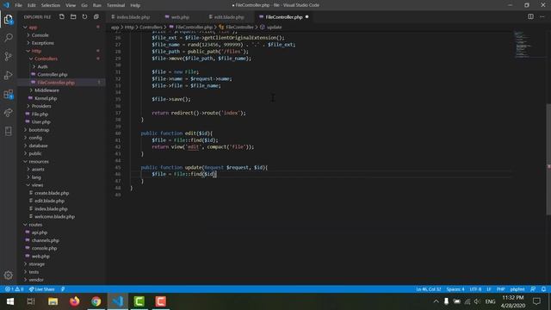Screen dimensions: 551x310
Task: Open Task View on taskbar
Action: (31, 301)
